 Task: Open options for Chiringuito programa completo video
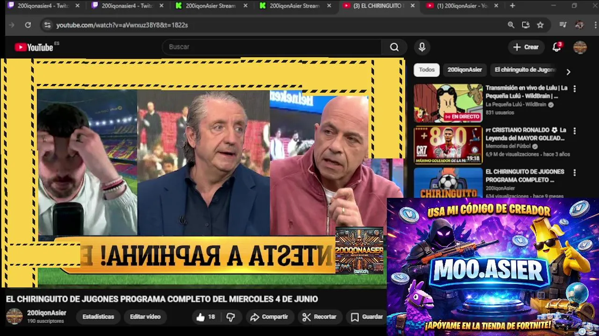(x=575, y=173)
